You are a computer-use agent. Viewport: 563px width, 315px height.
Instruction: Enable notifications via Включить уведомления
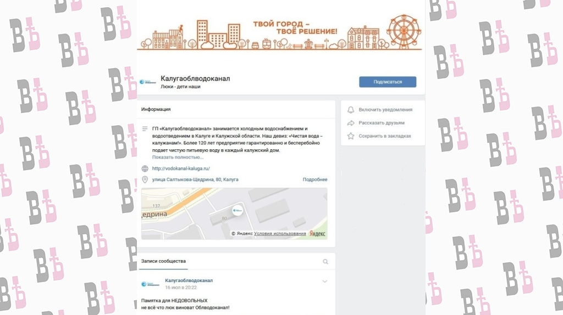pos(385,110)
